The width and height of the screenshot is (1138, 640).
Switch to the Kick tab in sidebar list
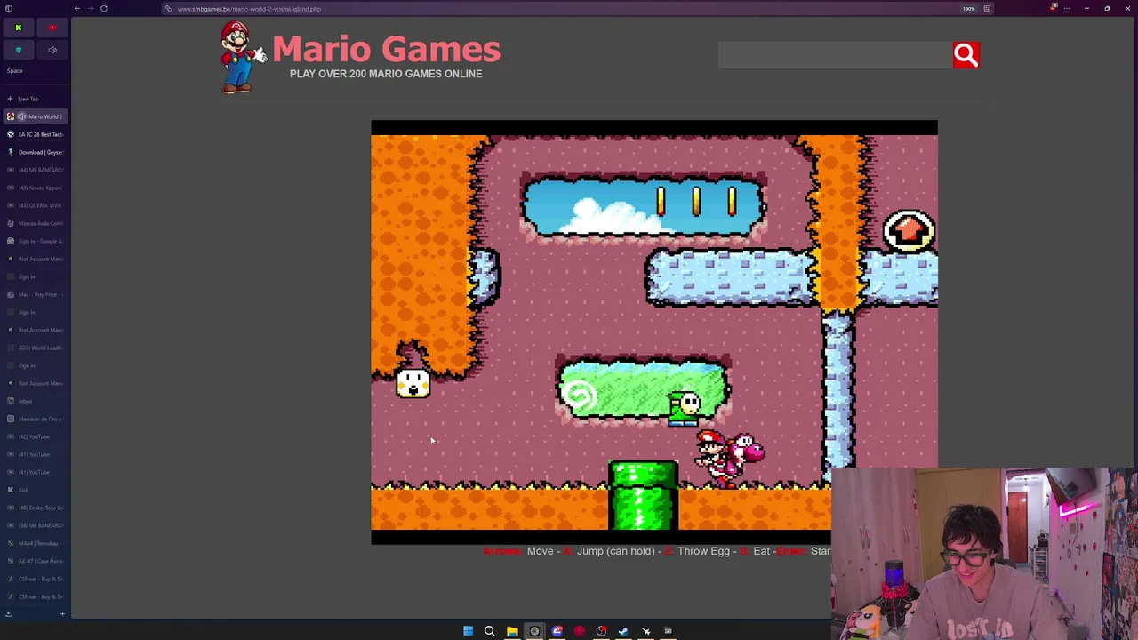tap(35, 490)
